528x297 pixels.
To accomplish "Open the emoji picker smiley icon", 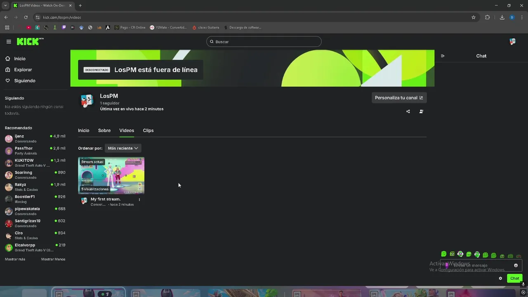I will pyautogui.click(x=516, y=266).
